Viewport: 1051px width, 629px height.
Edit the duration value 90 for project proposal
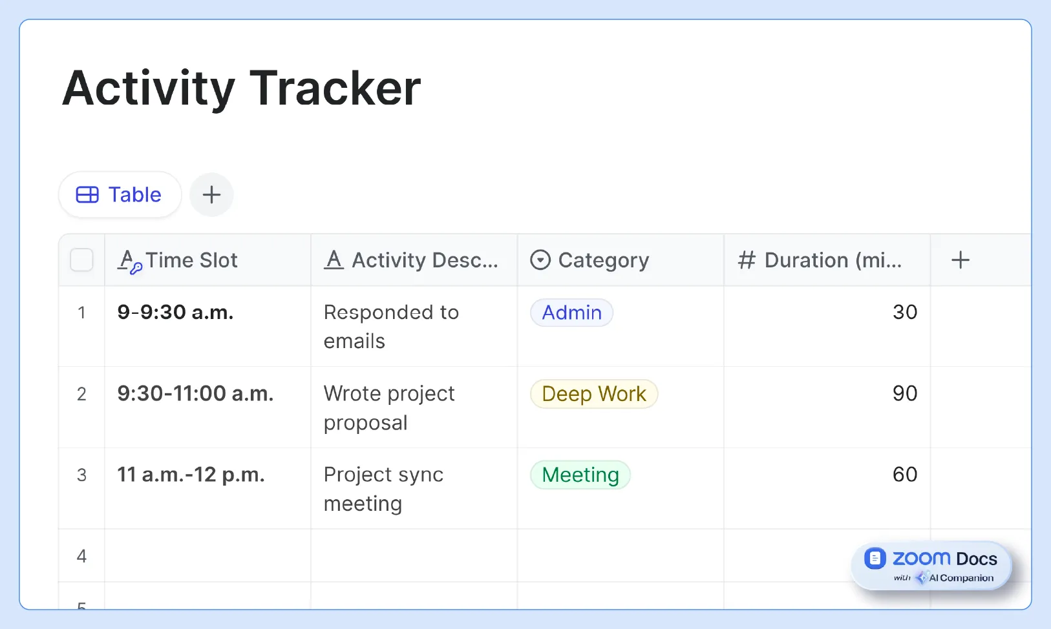coord(904,393)
